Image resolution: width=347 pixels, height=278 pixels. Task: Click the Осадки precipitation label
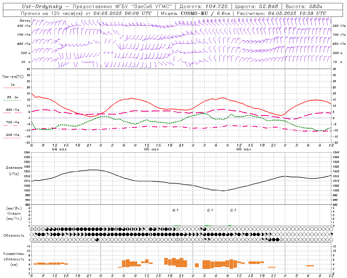14,213
